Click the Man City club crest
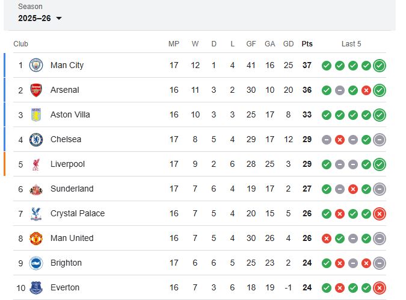The image size is (406, 300). (x=36, y=65)
